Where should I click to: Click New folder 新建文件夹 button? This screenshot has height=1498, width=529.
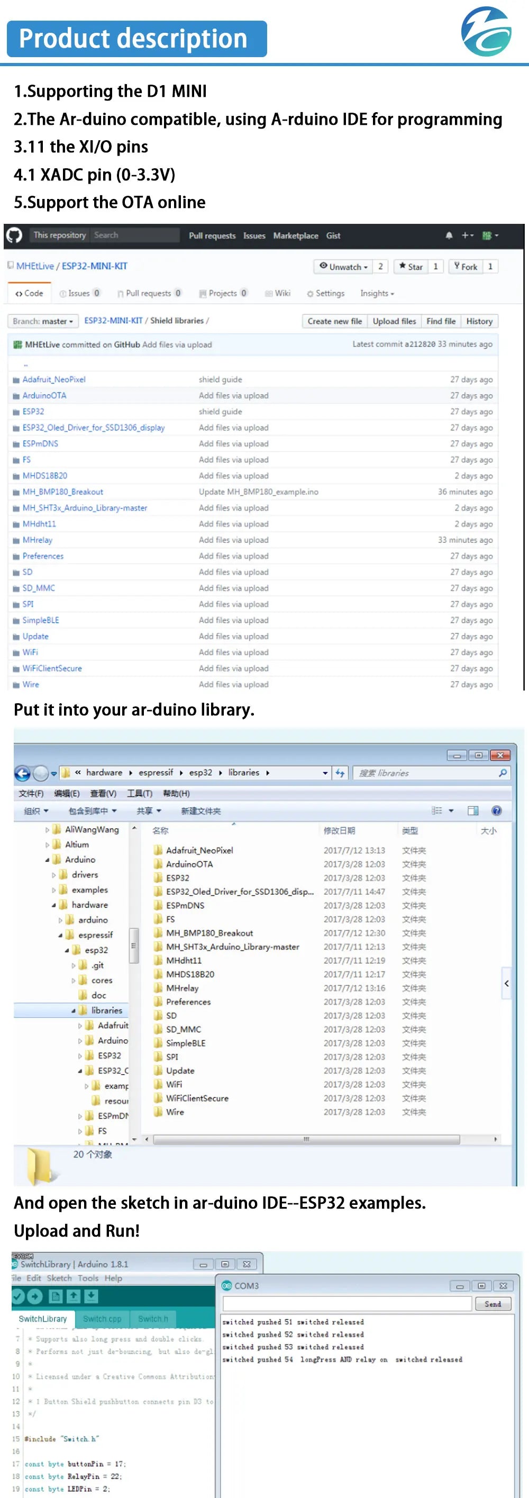click(200, 811)
